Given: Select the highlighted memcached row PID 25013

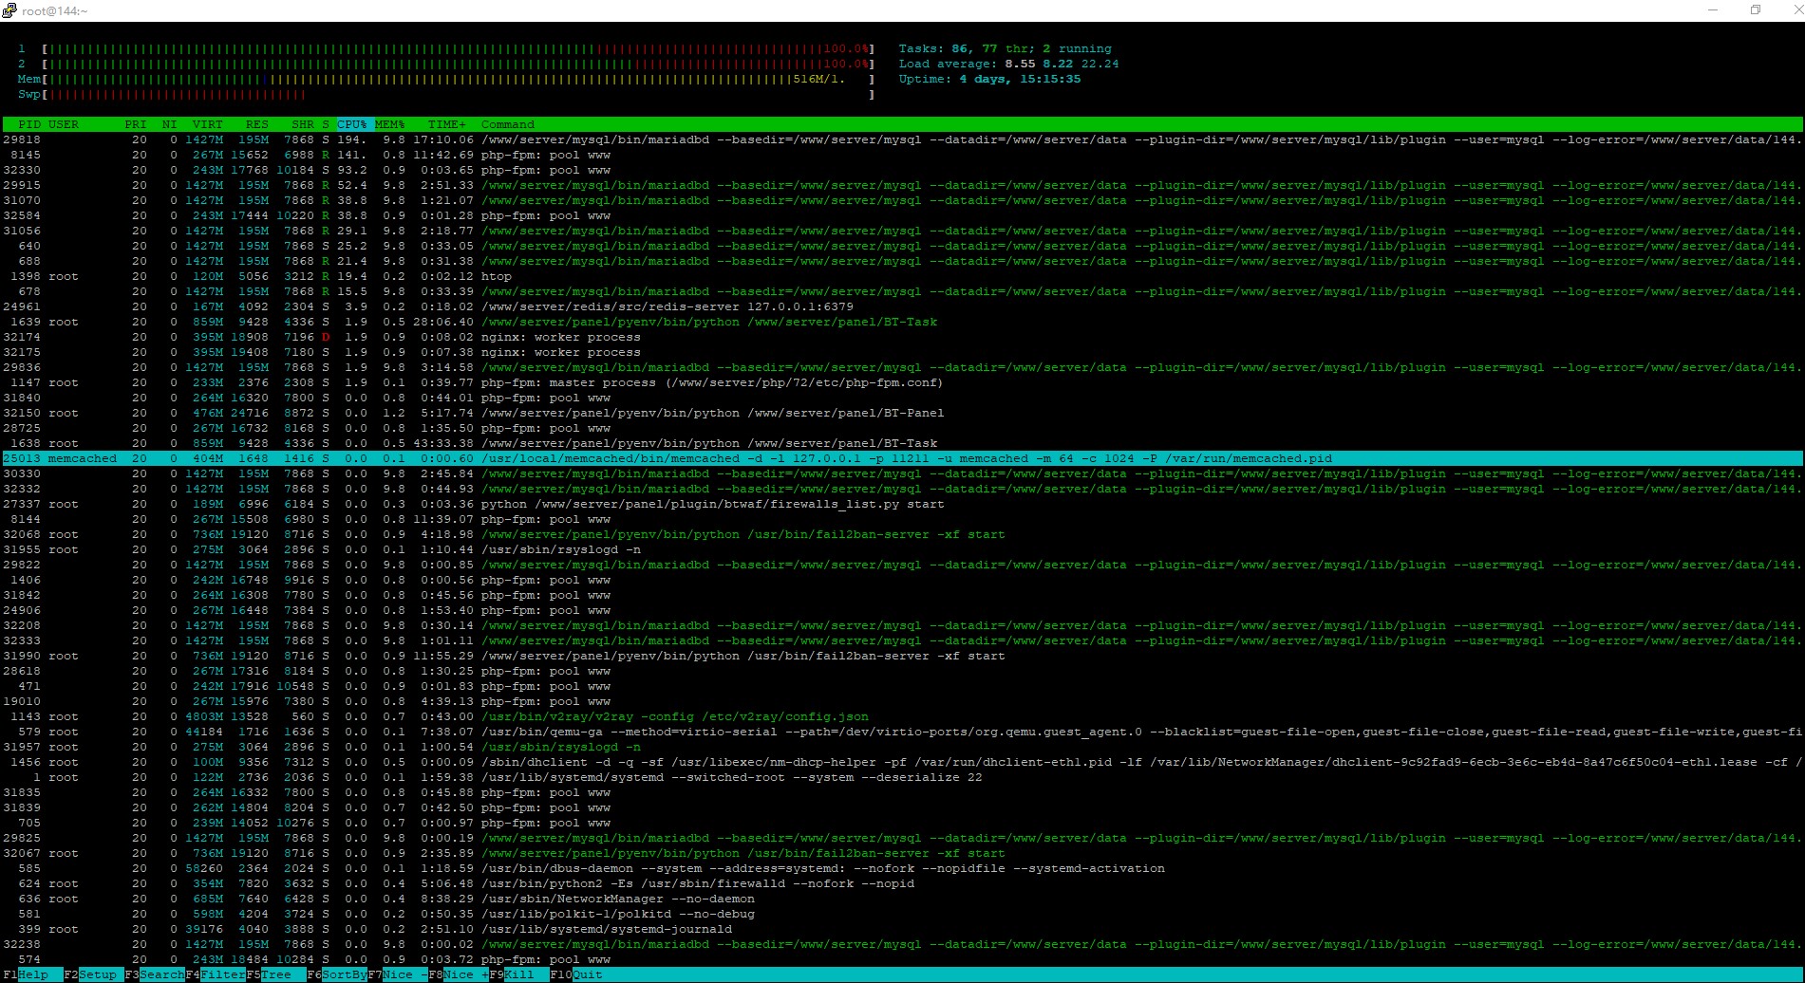Looking at the screenshot, I should [902, 458].
